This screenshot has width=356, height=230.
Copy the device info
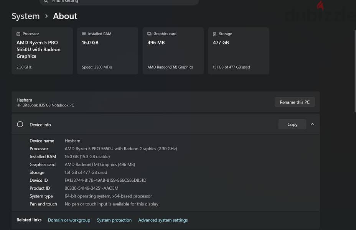point(292,124)
